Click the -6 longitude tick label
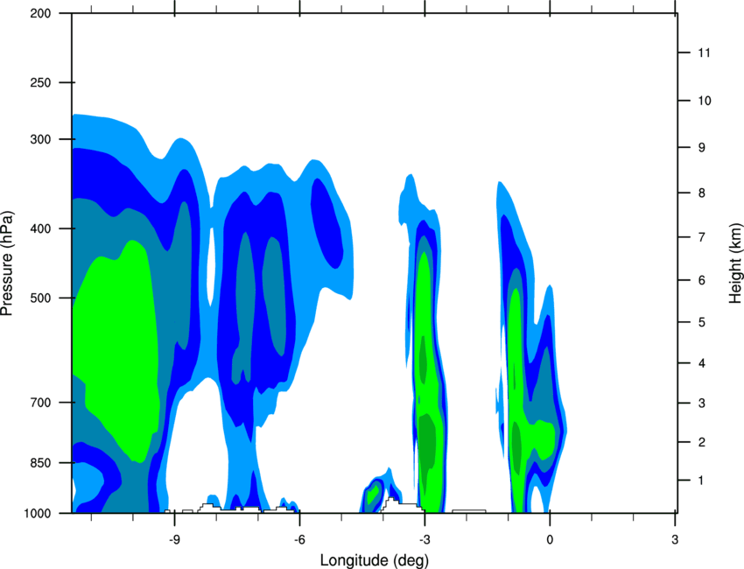 pyautogui.click(x=299, y=540)
